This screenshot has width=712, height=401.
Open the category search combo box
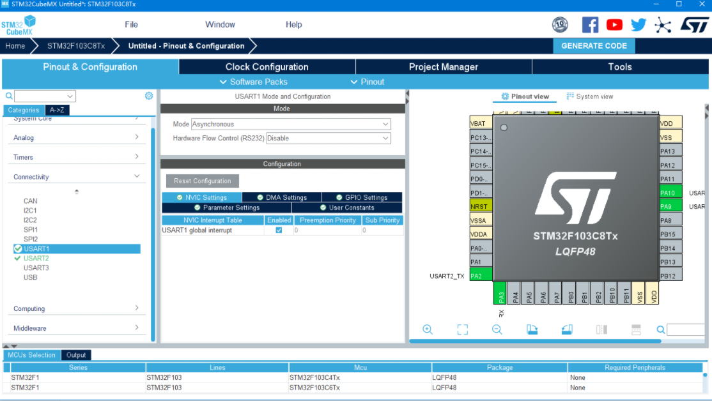[x=45, y=96]
